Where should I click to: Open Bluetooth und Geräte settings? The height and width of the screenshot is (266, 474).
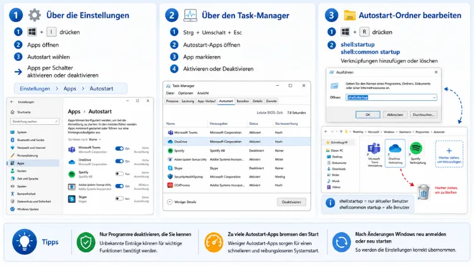[x=27, y=140]
